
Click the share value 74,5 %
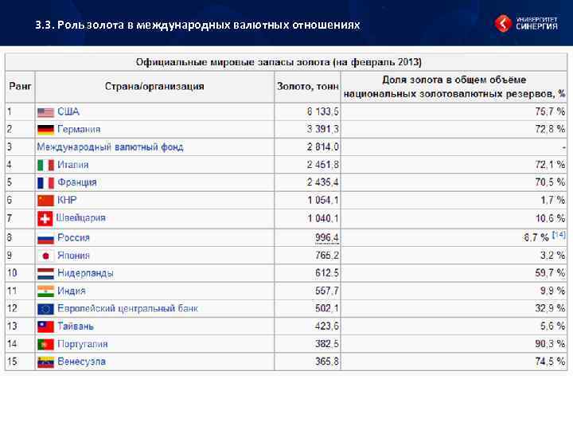(x=550, y=362)
